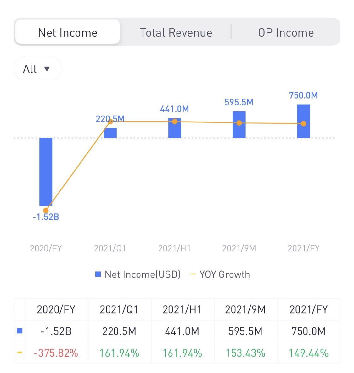Click the 220.5M table cell
354x373 pixels.
click(x=119, y=331)
